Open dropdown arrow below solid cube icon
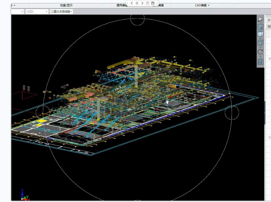271x202 pixels. (260, 47)
